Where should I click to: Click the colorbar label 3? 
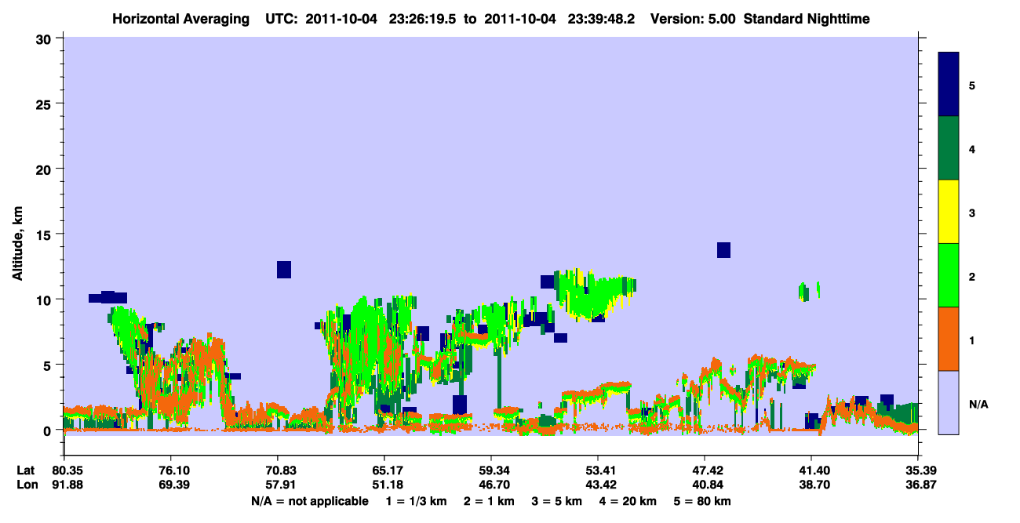point(972,212)
